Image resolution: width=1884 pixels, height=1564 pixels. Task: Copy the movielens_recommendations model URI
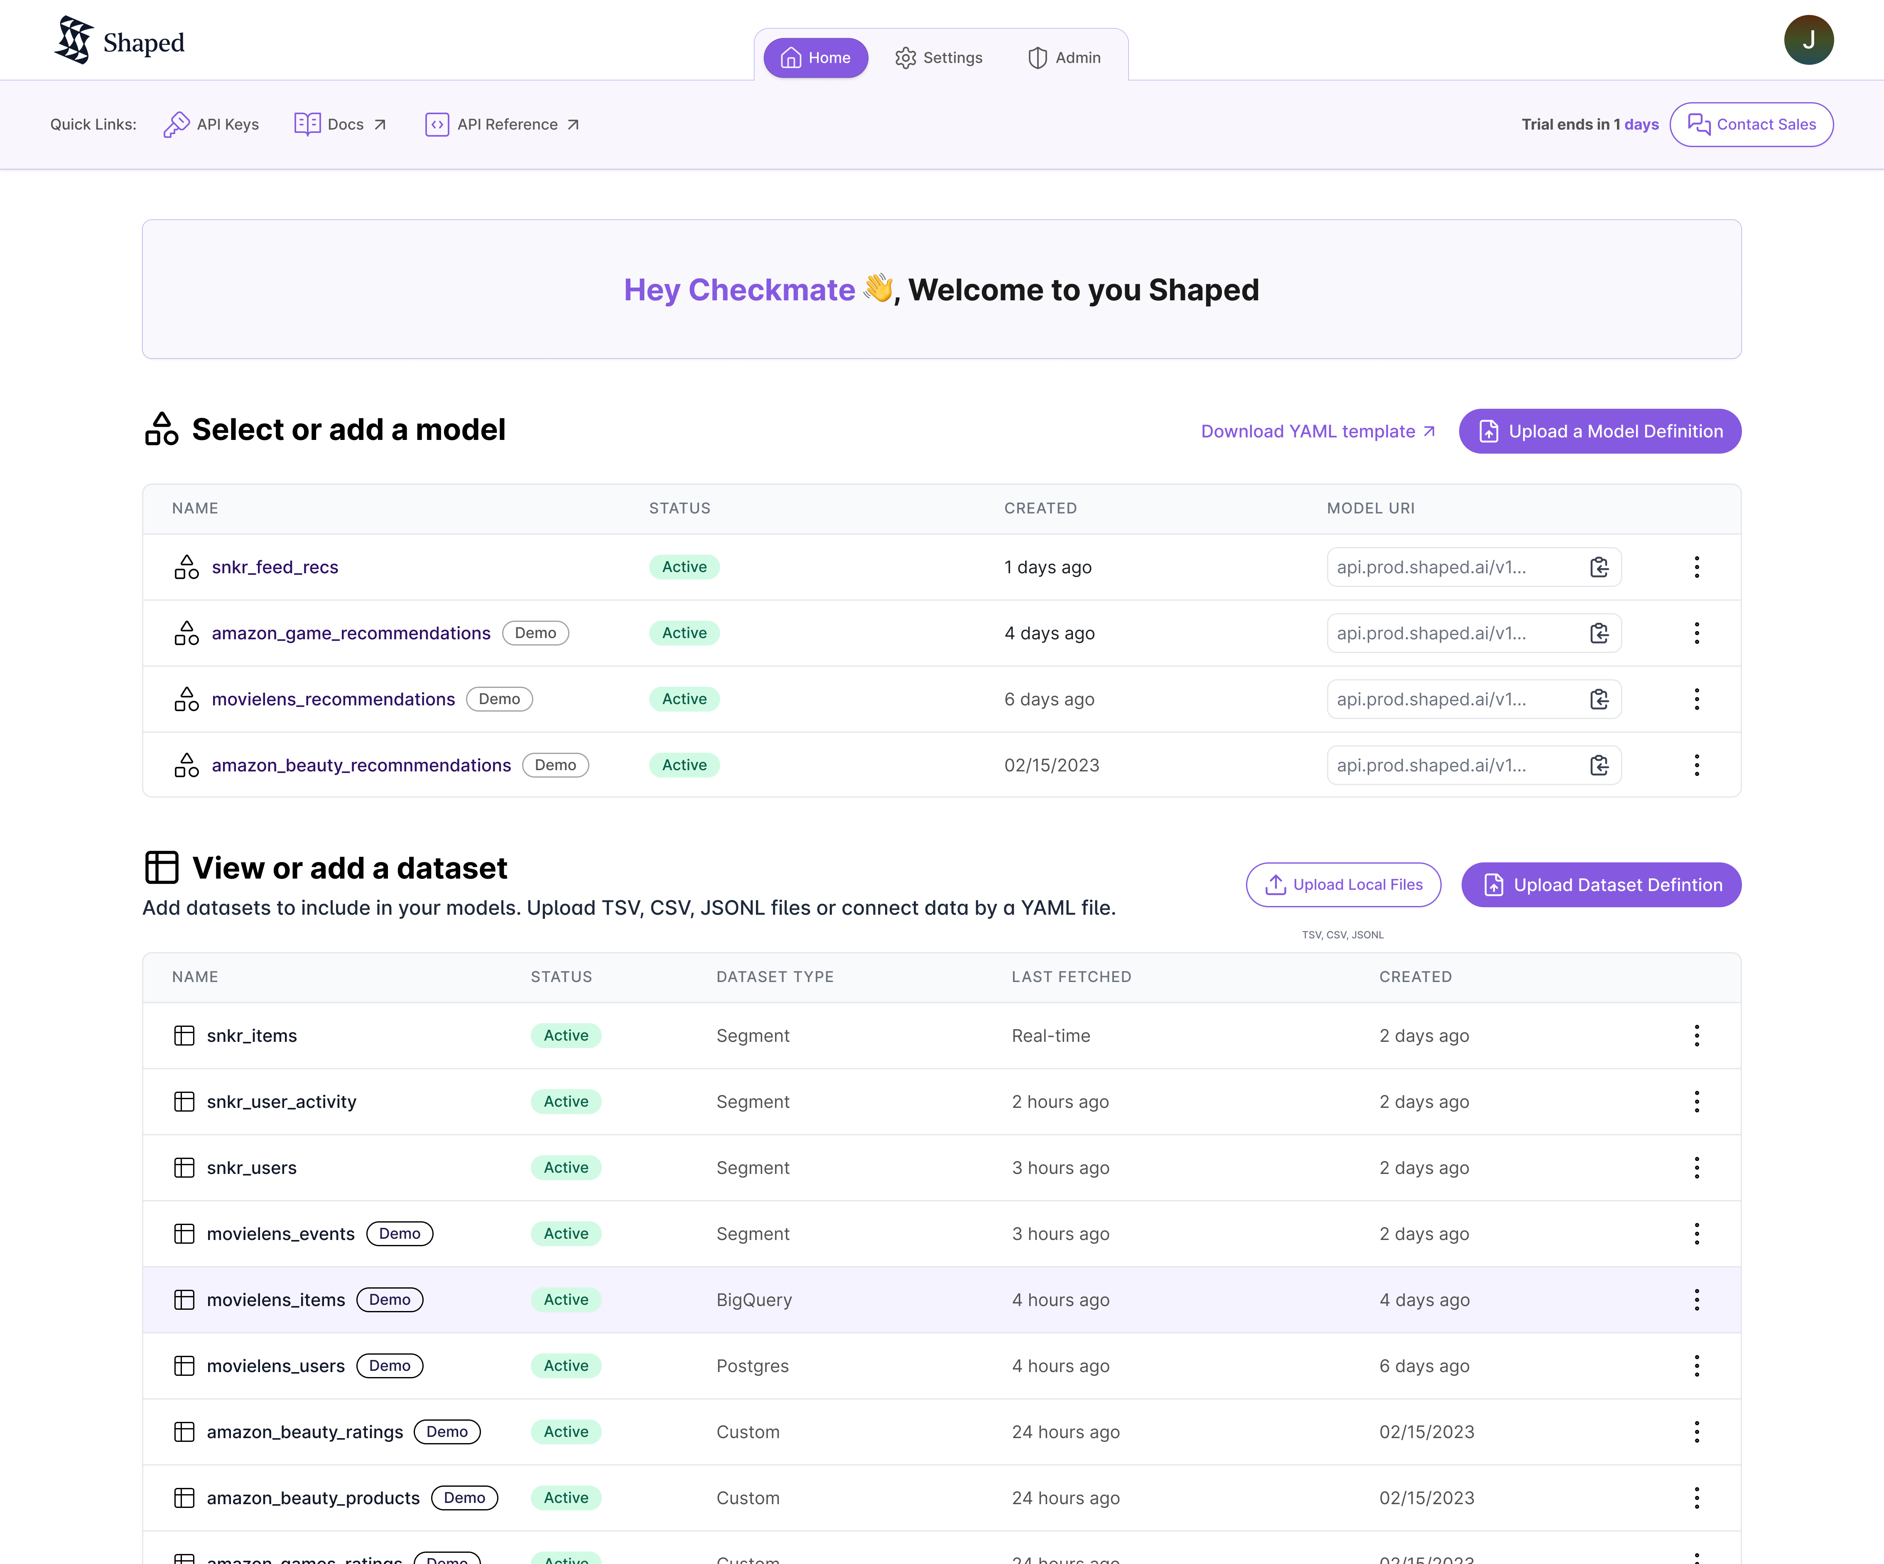click(x=1599, y=699)
